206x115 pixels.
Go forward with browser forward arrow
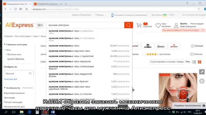(10, 9)
